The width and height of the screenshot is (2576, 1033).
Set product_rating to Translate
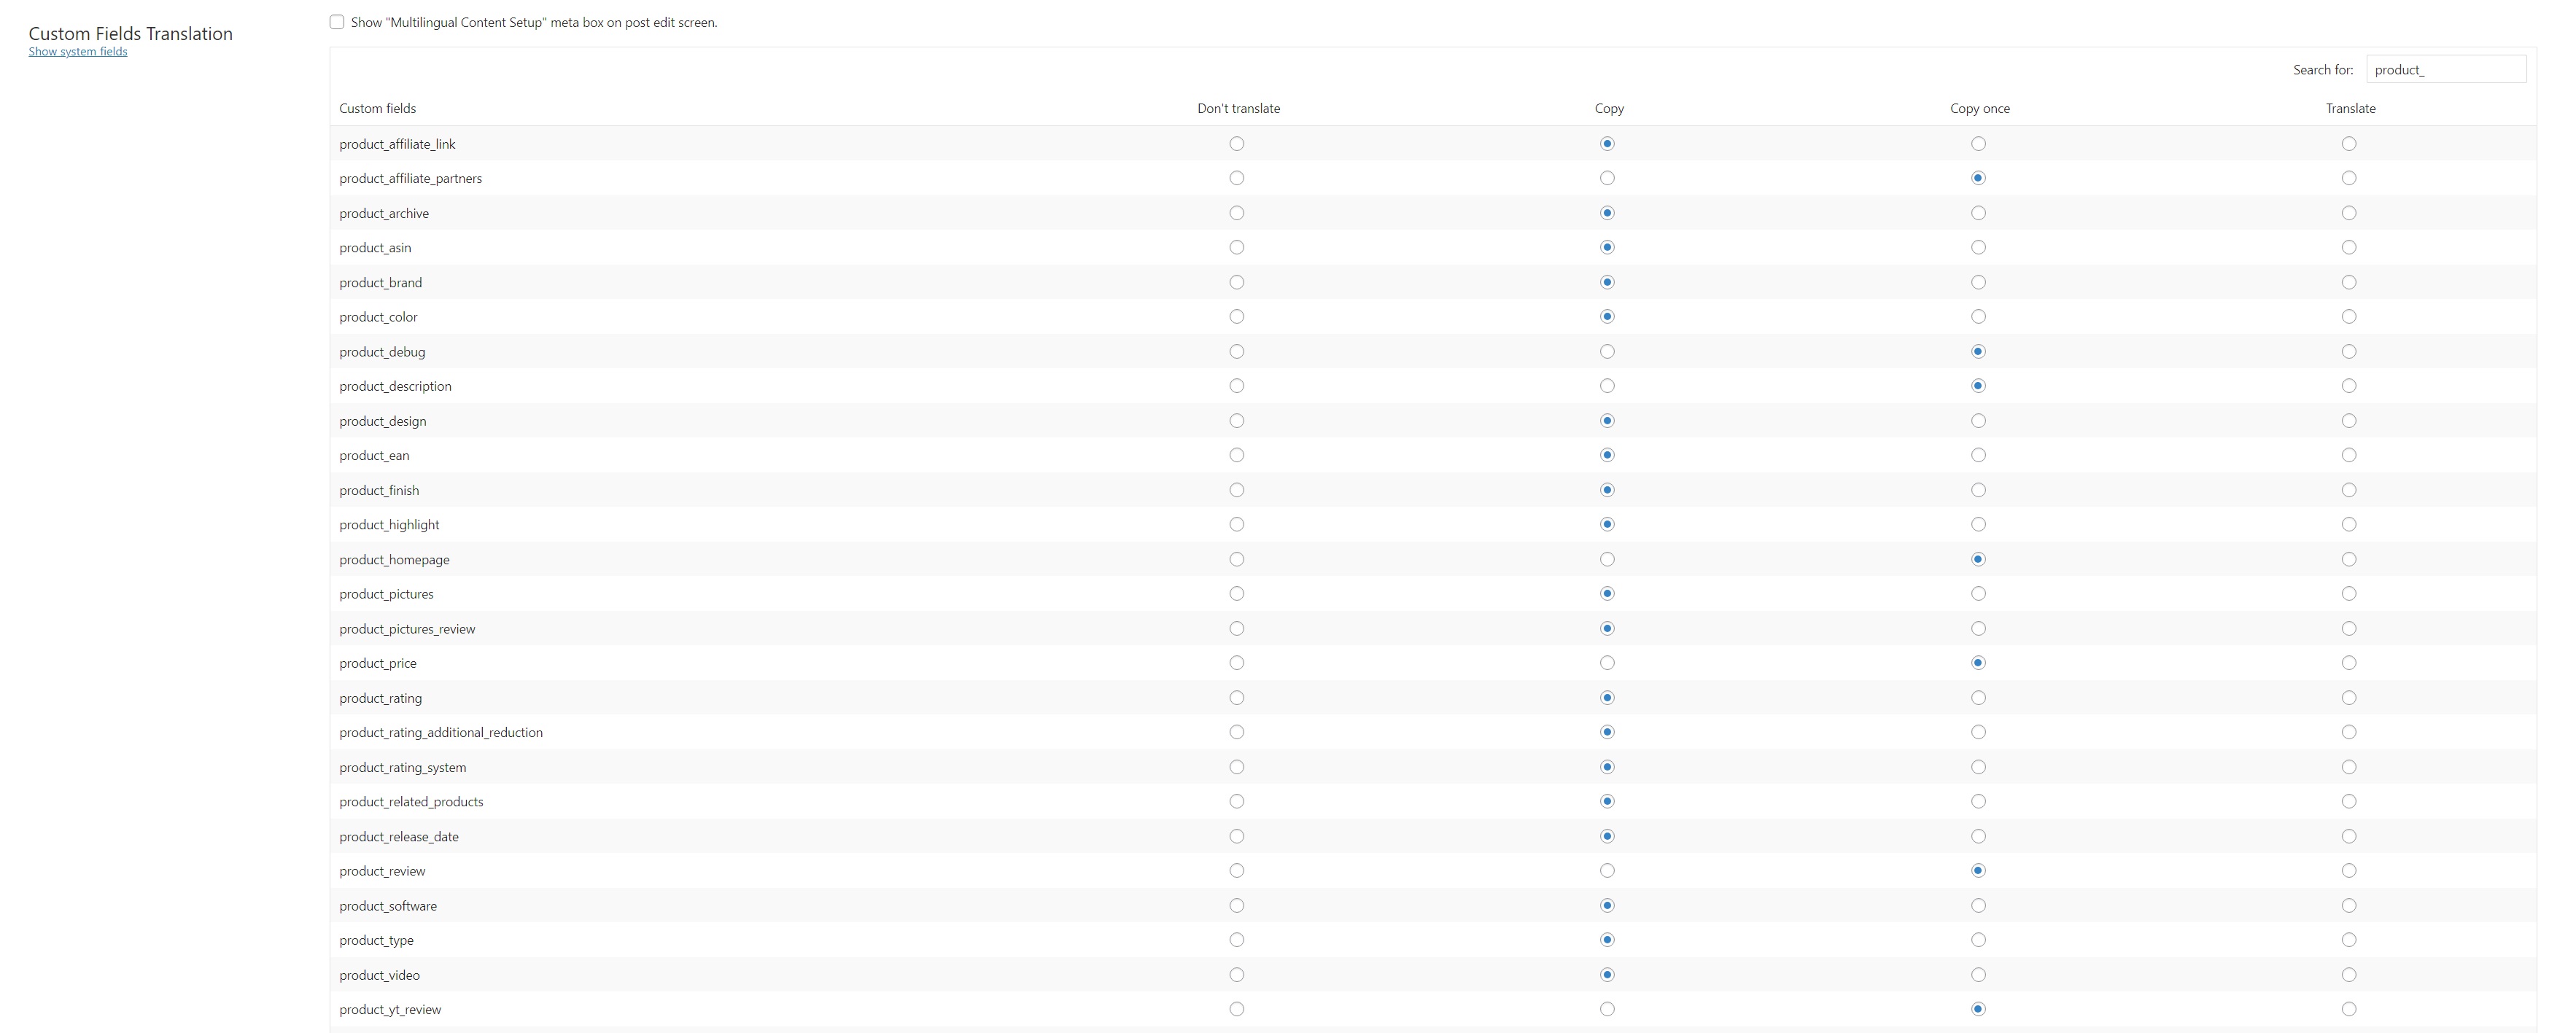[x=2349, y=698]
